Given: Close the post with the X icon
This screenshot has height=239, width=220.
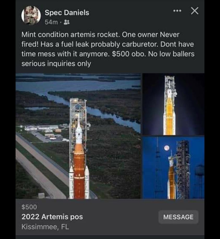Looking at the screenshot, I should point(194,11).
